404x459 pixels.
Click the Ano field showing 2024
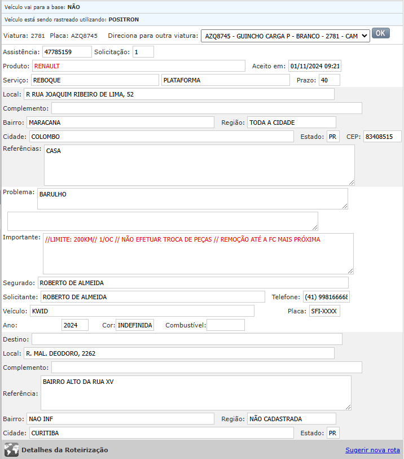[75, 325]
